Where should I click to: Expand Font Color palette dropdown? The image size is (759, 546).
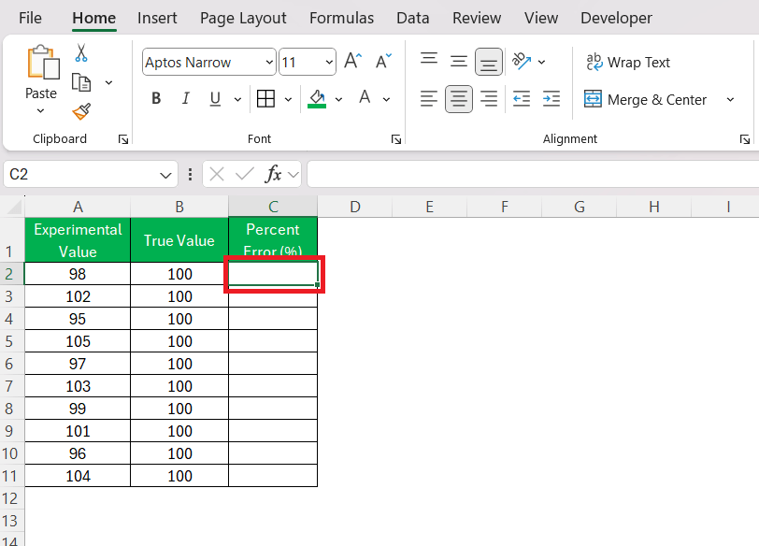click(386, 99)
